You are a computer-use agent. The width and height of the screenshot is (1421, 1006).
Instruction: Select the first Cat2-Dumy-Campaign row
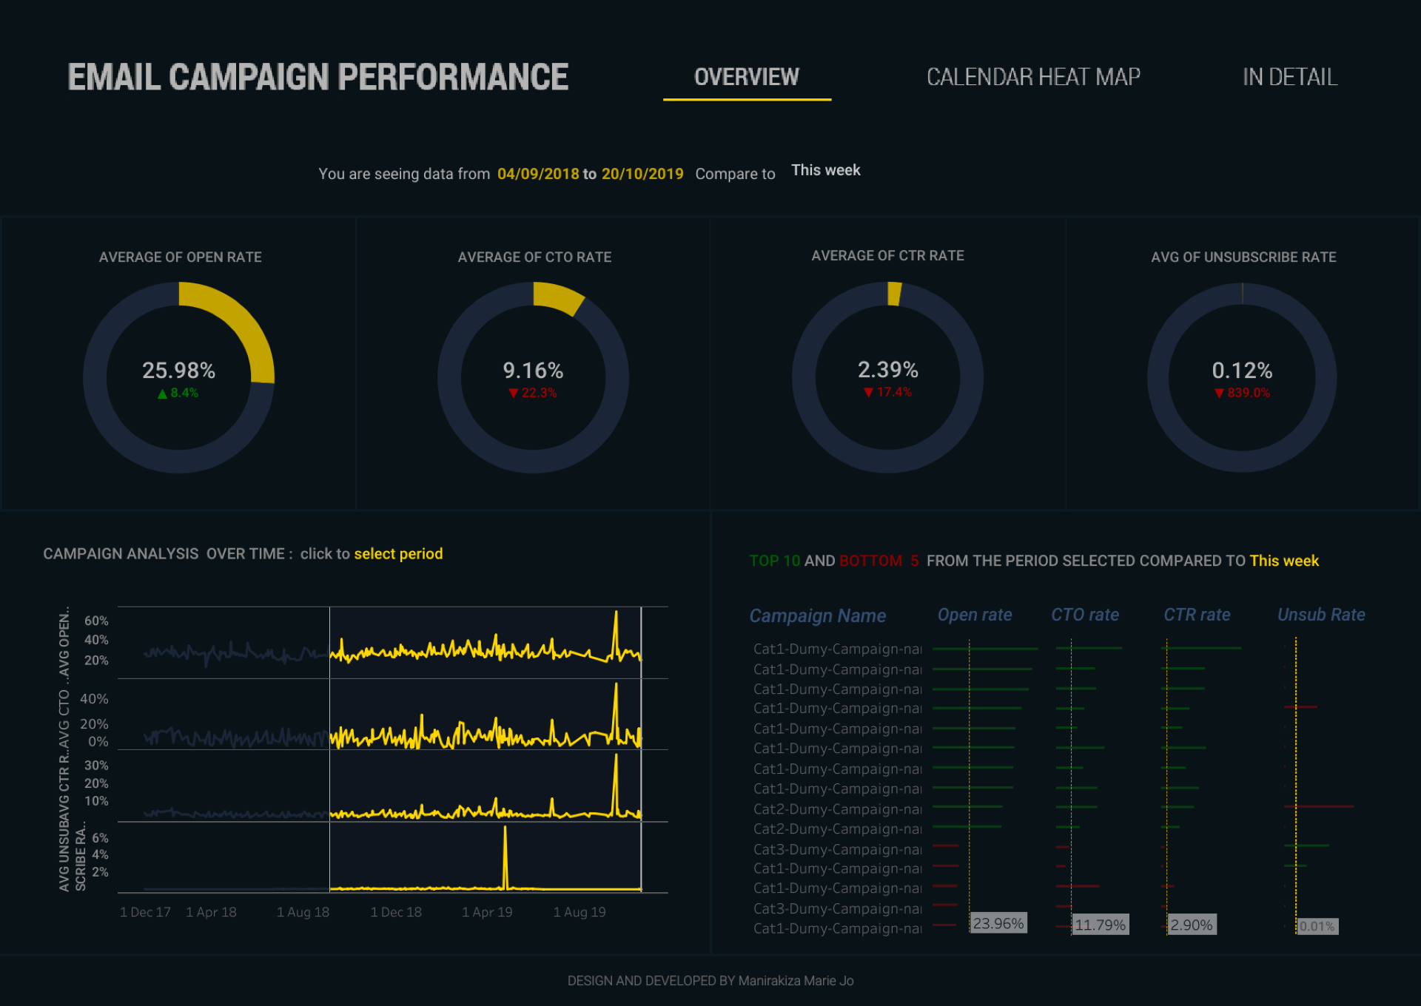[x=836, y=809]
